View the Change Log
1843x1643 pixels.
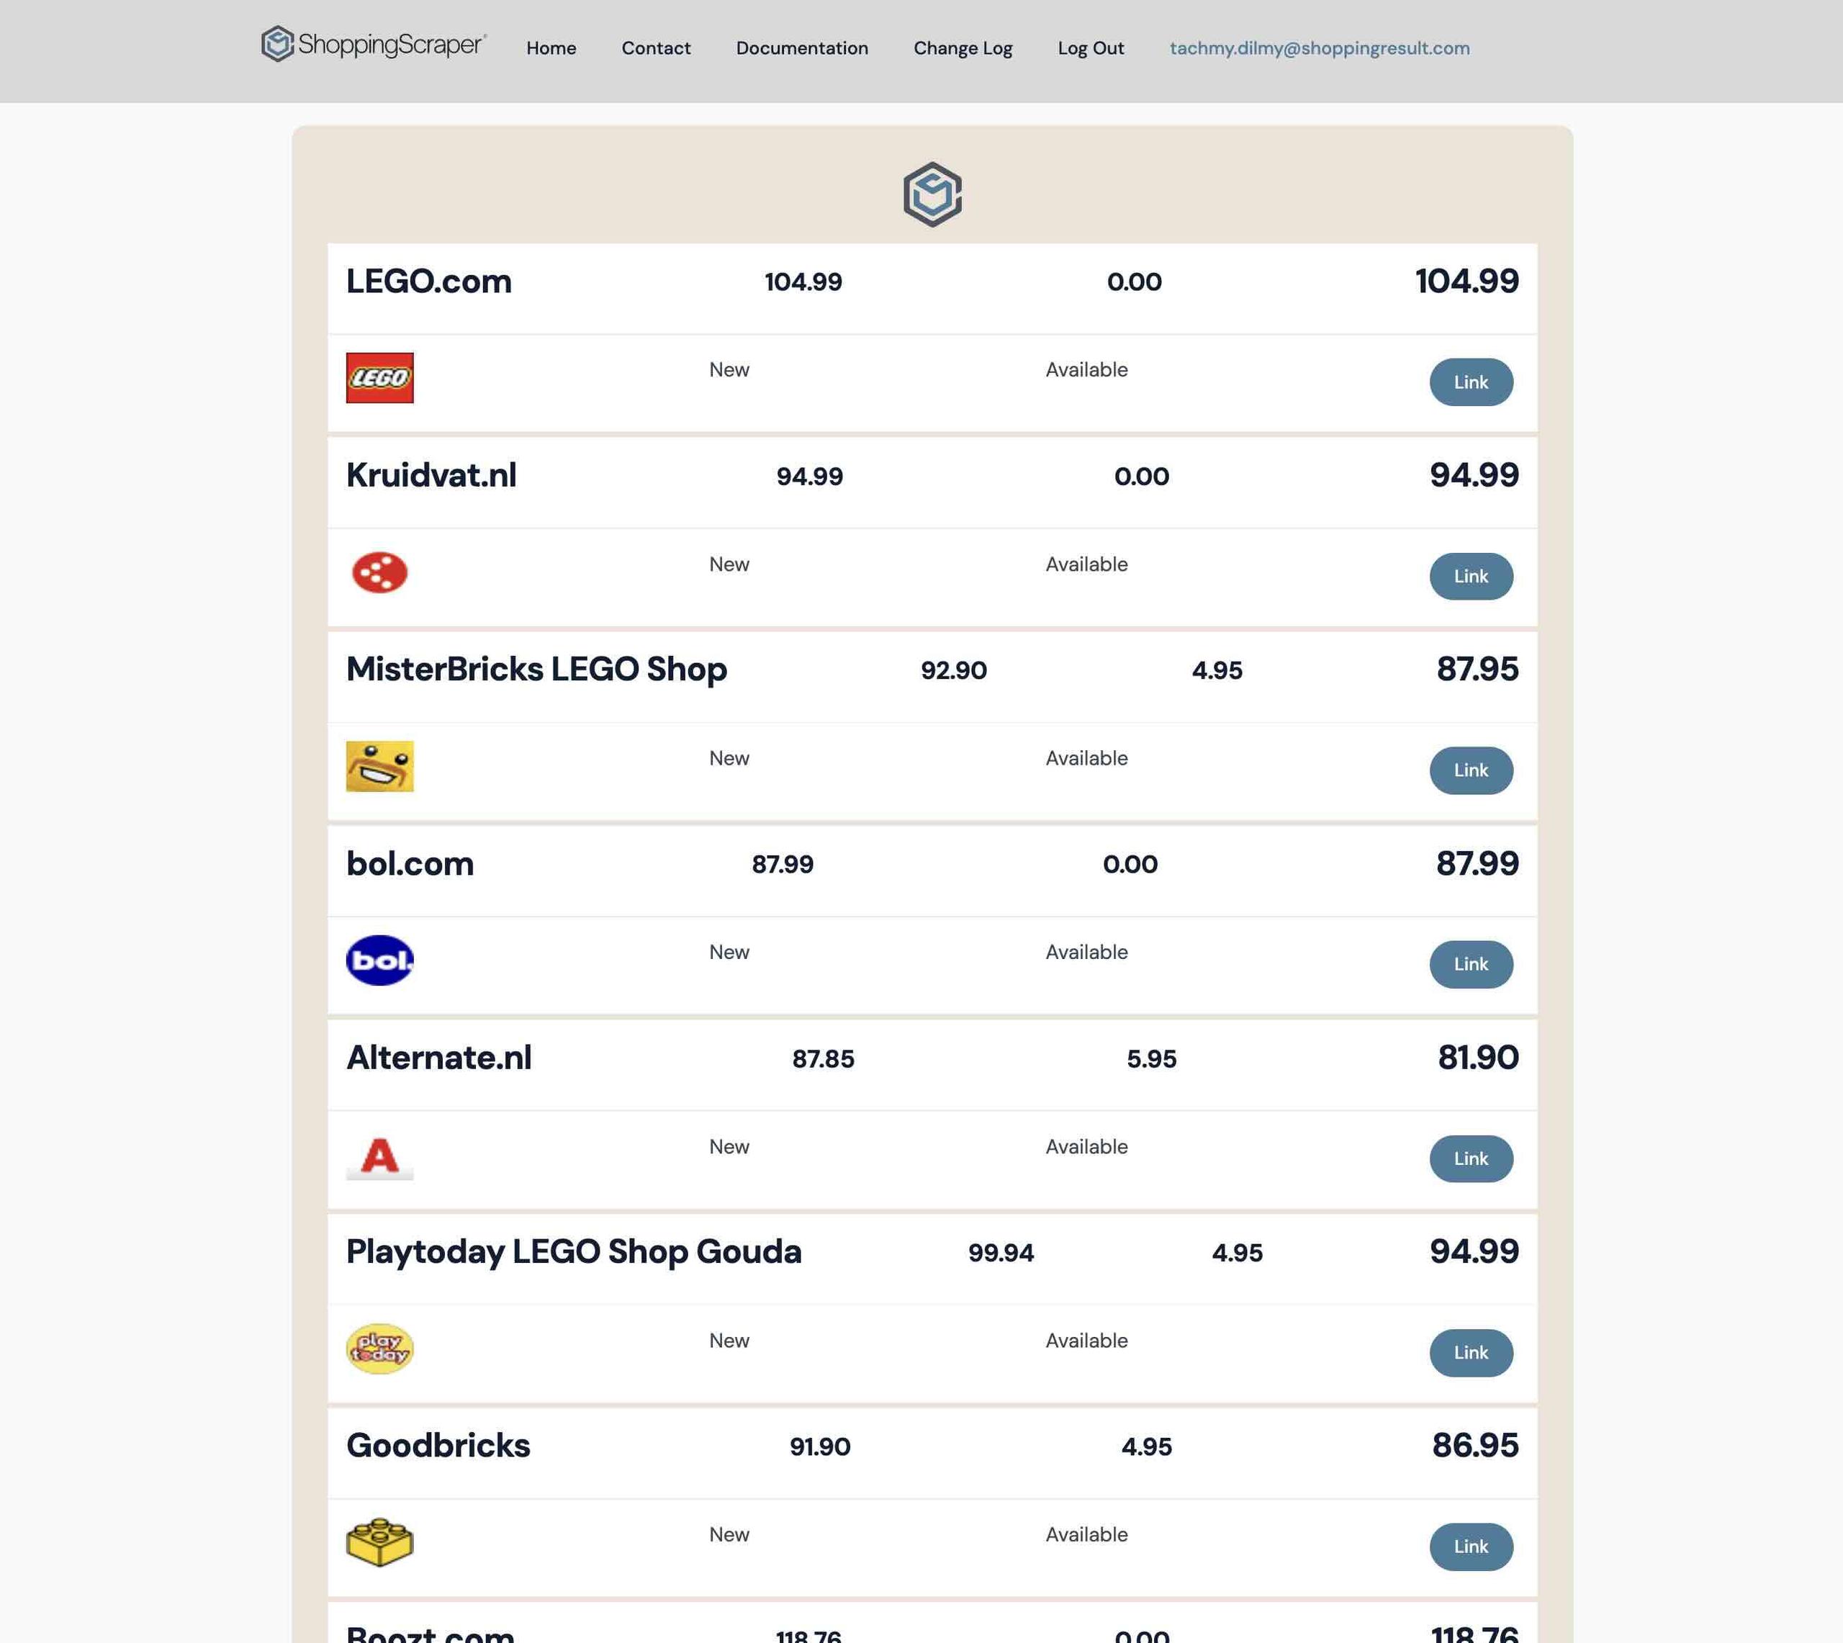[x=963, y=48]
